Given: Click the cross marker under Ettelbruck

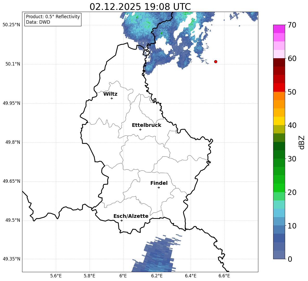Looking at the screenshot, I should [140, 129].
